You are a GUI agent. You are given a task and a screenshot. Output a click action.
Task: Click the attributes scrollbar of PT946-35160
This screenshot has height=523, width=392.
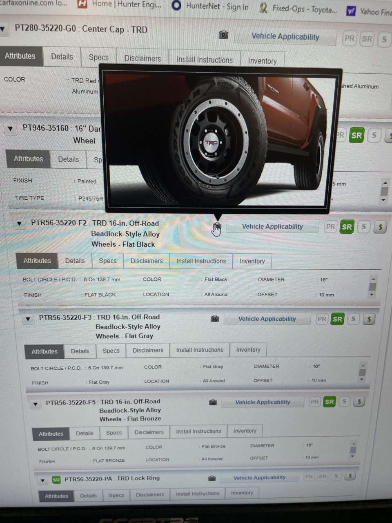(384, 191)
